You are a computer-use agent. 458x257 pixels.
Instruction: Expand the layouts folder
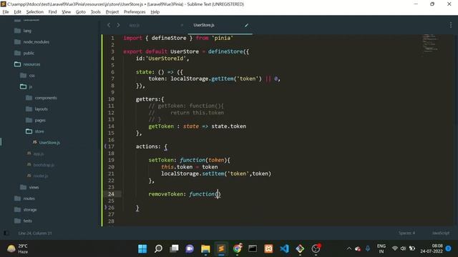(41, 109)
